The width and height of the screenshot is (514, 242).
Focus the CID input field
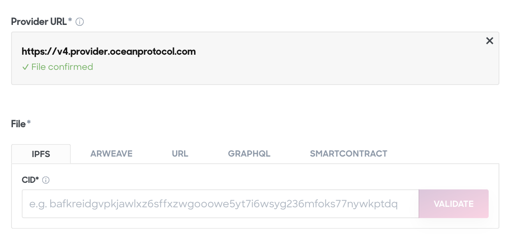tap(220, 204)
